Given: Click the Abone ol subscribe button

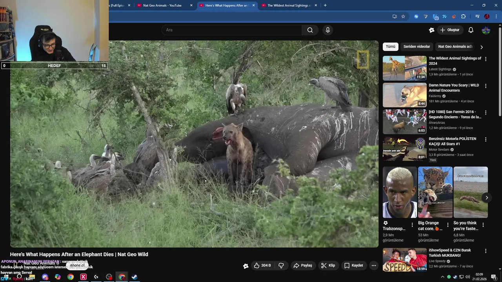Looking at the screenshot, I should point(77,266).
